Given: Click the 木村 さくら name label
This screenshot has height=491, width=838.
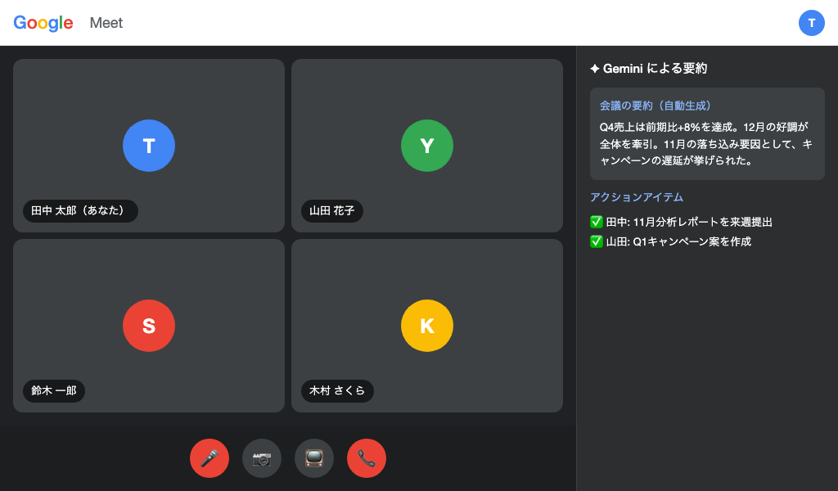Looking at the screenshot, I should click(x=337, y=391).
